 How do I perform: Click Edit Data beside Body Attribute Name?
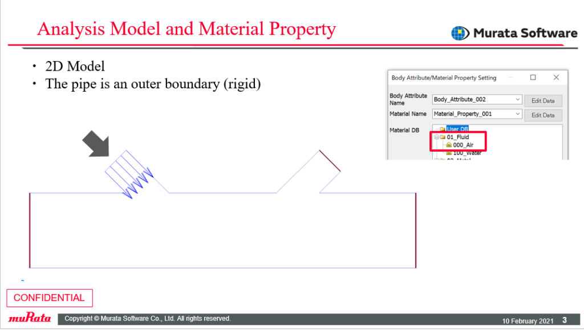click(x=543, y=100)
